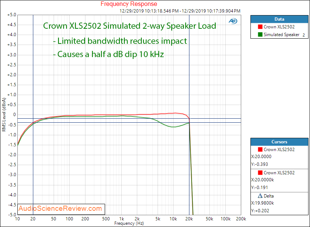Image resolution: width=310 pixels, height=227 pixels.
Task: Click the "Delta" label in Cursors panel
Action: coord(269,196)
